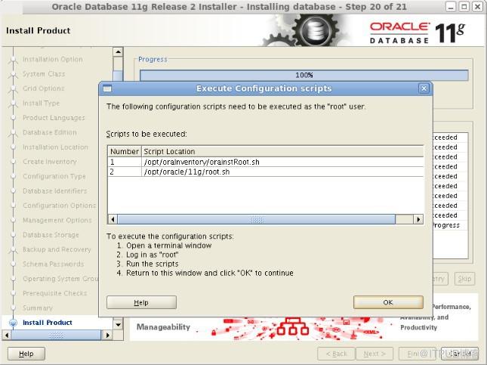The width and height of the screenshot is (487, 365).
Task: Click the main installer Help button
Action: pos(26,354)
